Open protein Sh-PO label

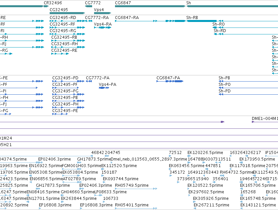(x=225, y=85)
